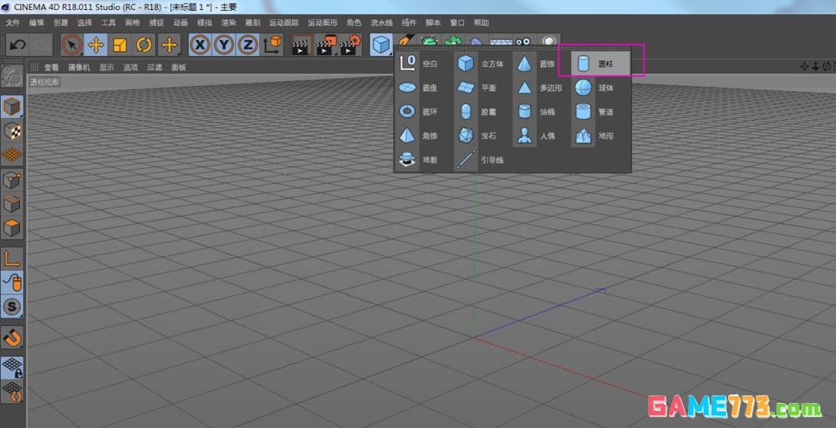Viewport: 836px width, 428px height.
Task: Open viewport 显示 menu
Action: point(107,68)
